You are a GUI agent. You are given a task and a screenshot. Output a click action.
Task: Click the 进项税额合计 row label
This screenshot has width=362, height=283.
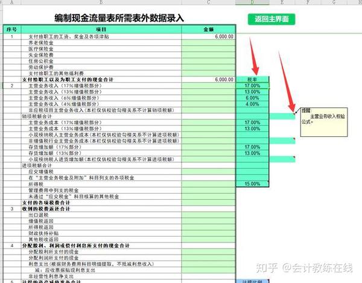coord(37,165)
